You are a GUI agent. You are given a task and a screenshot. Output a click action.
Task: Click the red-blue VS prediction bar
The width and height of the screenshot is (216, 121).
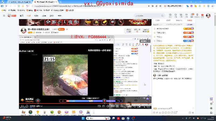click(x=91, y=101)
